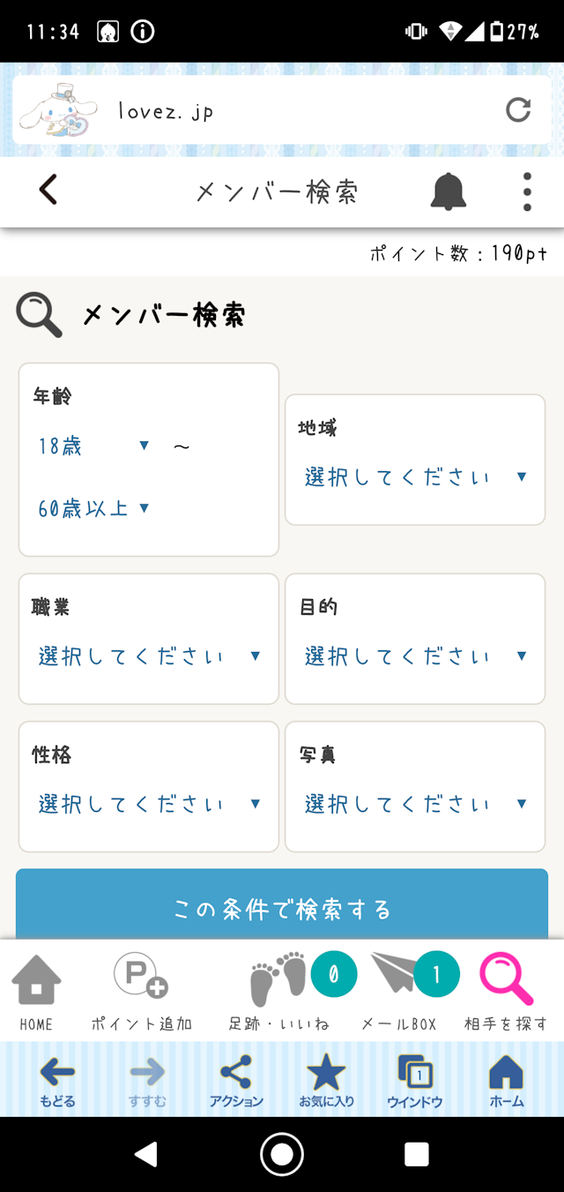This screenshot has width=564, height=1192.
Task: Expand the 職業 occupation dropdown
Action: [148, 656]
